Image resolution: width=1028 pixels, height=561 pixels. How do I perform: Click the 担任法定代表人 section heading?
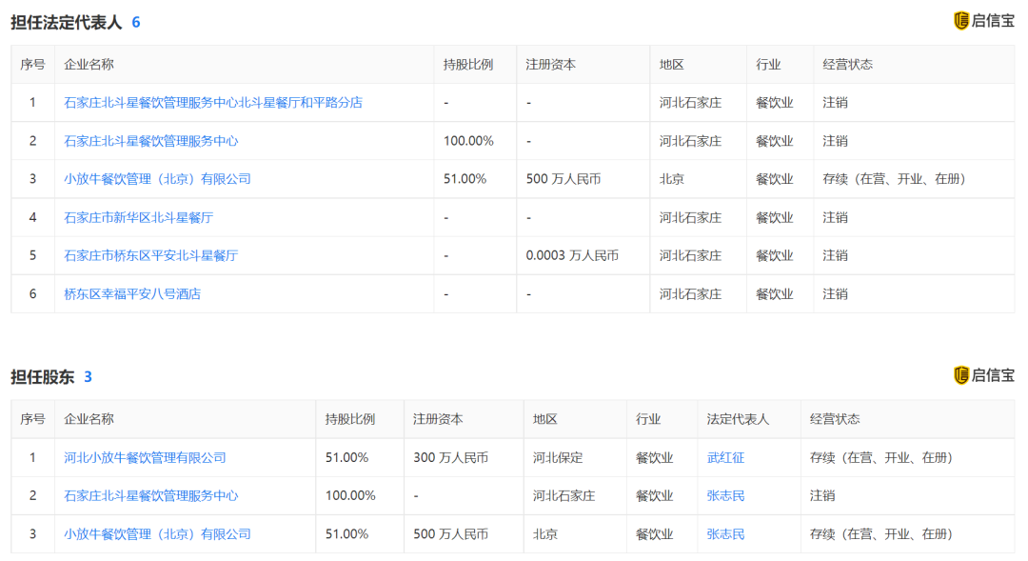tap(67, 22)
